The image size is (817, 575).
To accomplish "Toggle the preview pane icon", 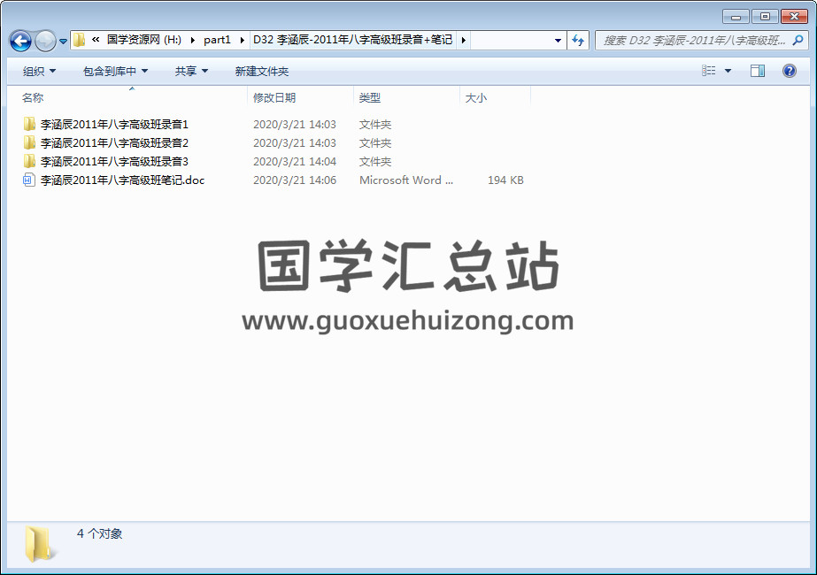I will [758, 71].
